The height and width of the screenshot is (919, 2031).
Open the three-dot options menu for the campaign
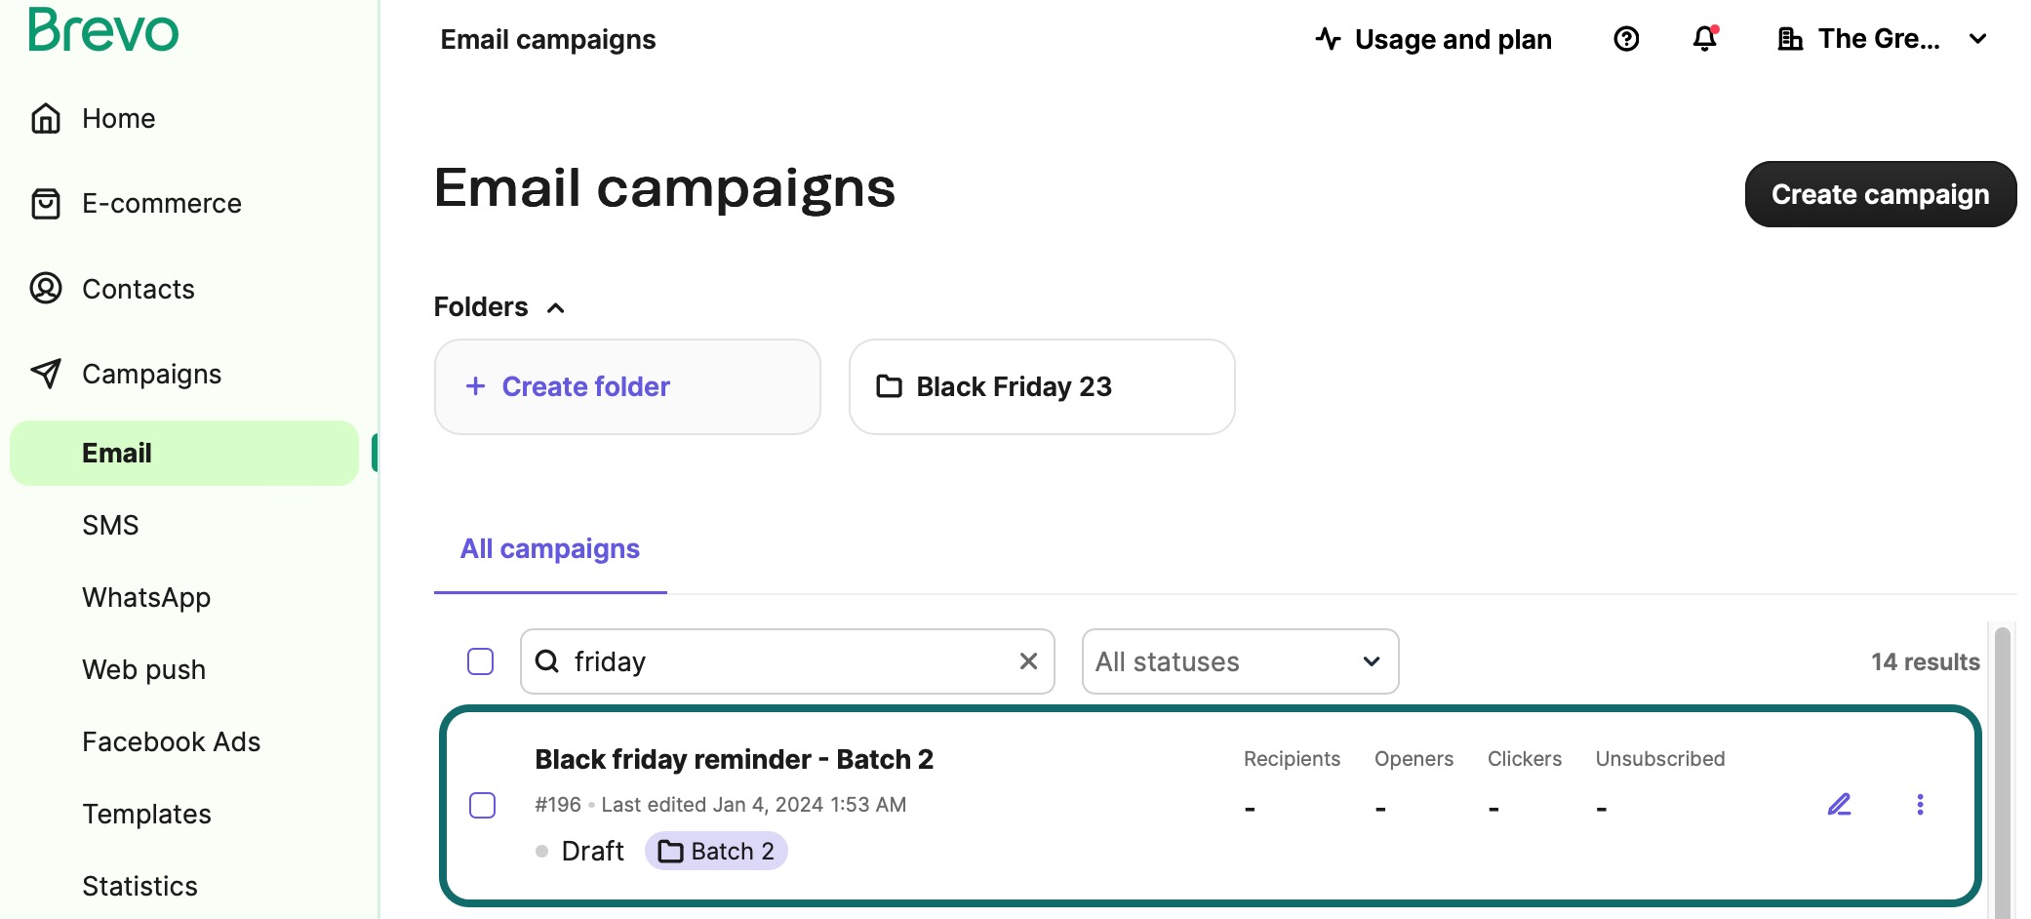click(x=1920, y=805)
